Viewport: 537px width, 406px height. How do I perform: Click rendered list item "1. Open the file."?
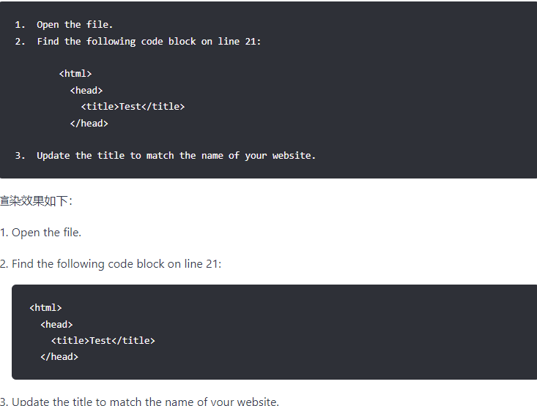click(x=41, y=233)
